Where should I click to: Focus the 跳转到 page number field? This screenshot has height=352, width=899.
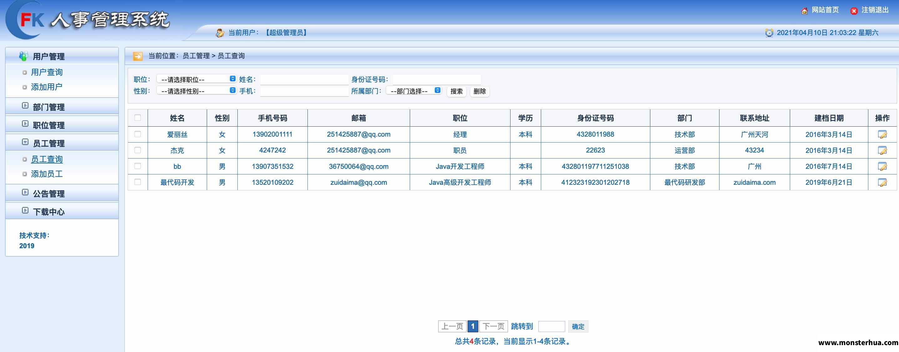click(x=551, y=327)
